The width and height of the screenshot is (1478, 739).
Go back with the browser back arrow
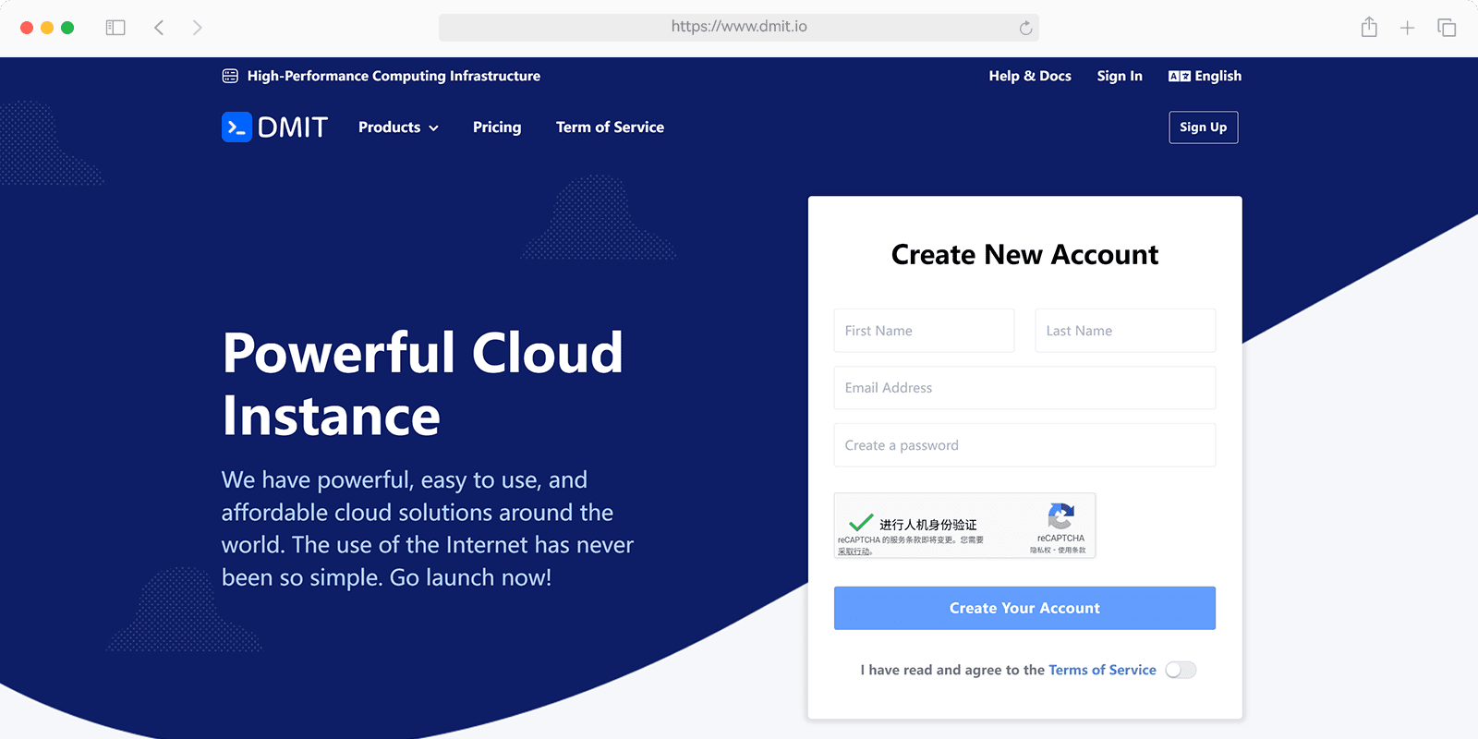tap(159, 28)
